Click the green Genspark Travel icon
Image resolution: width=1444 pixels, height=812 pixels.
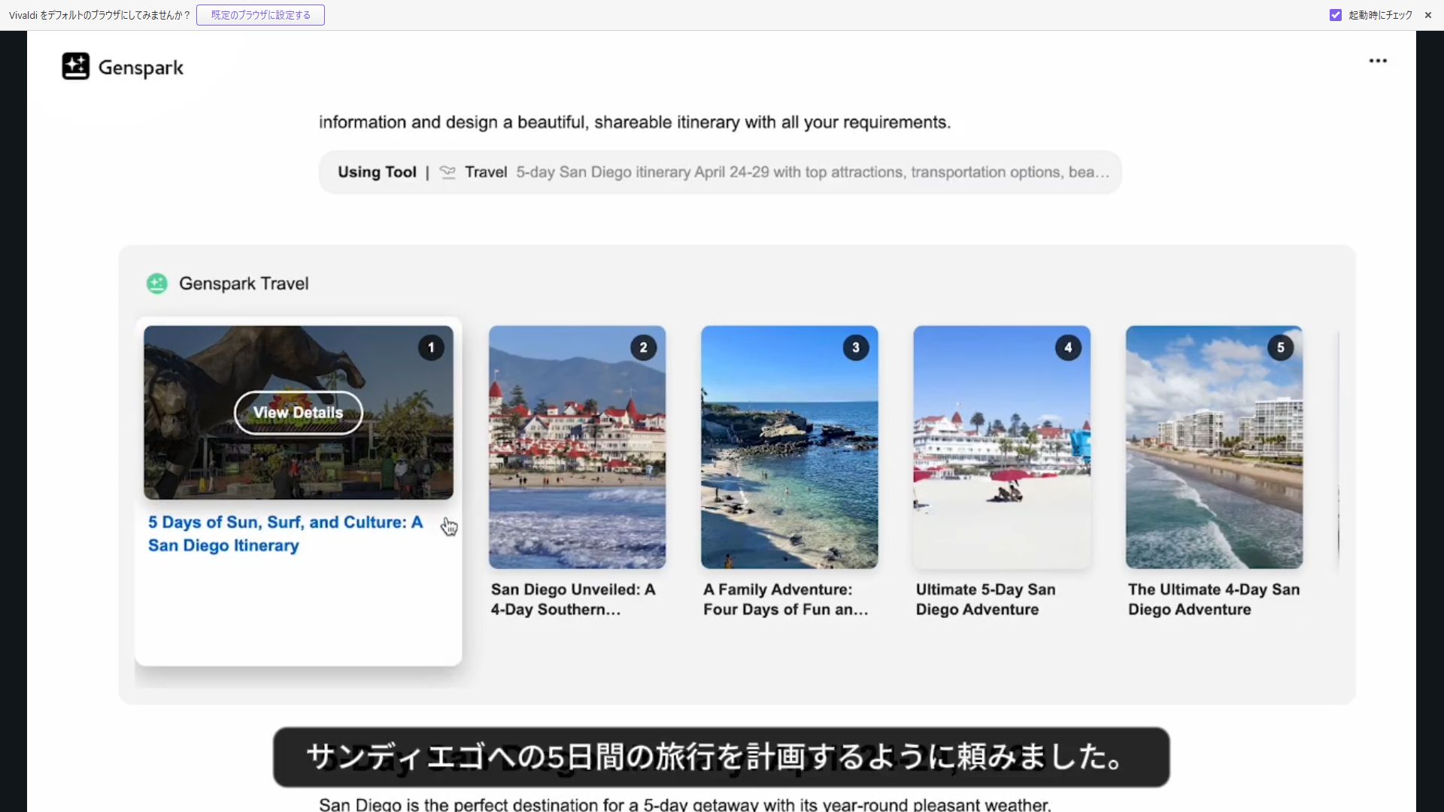(157, 283)
